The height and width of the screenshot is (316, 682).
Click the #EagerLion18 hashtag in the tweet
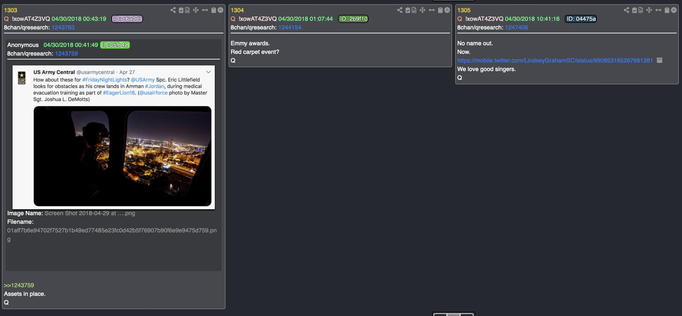coord(119,93)
